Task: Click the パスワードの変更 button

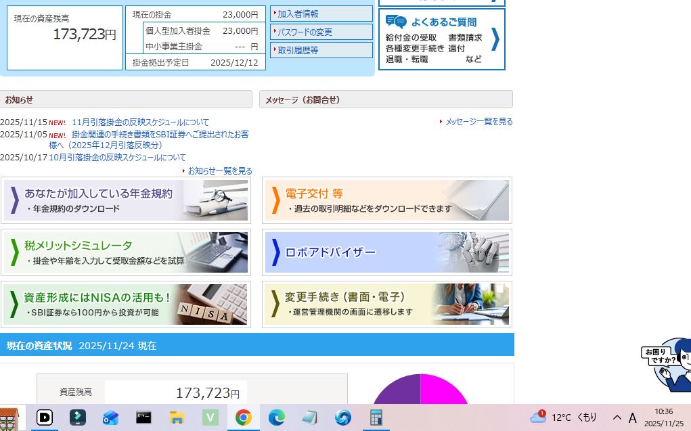Action: coord(321,32)
